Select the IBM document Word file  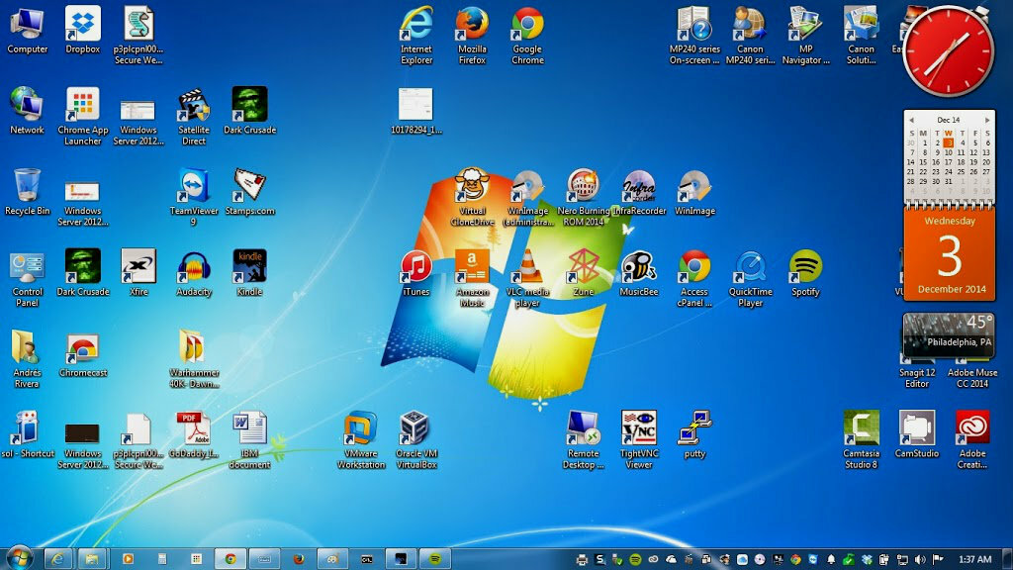coord(249,439)
